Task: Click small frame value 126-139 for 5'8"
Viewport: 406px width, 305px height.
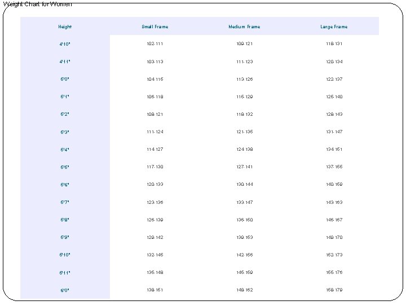Action: tap(155, 220)
